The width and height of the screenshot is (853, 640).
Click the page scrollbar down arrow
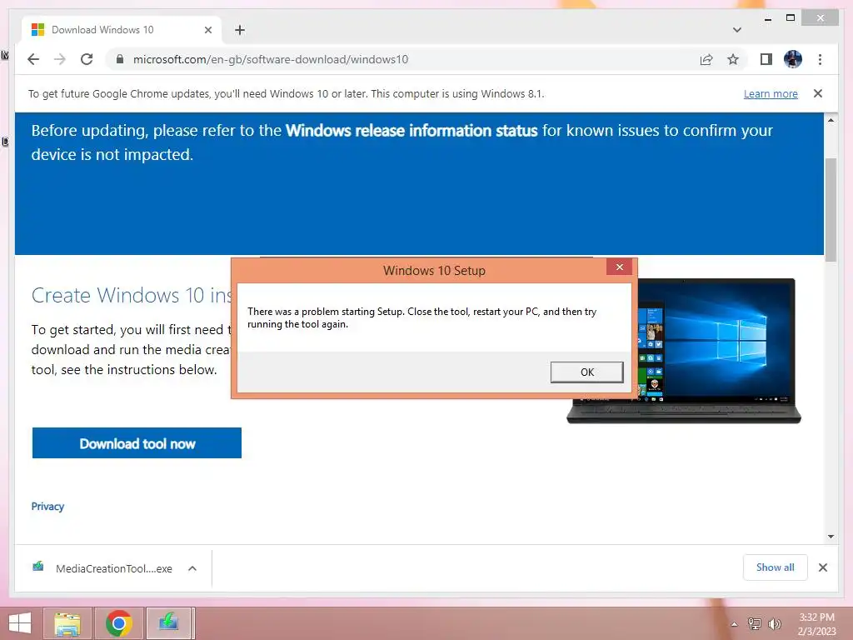tap(831, 537)
